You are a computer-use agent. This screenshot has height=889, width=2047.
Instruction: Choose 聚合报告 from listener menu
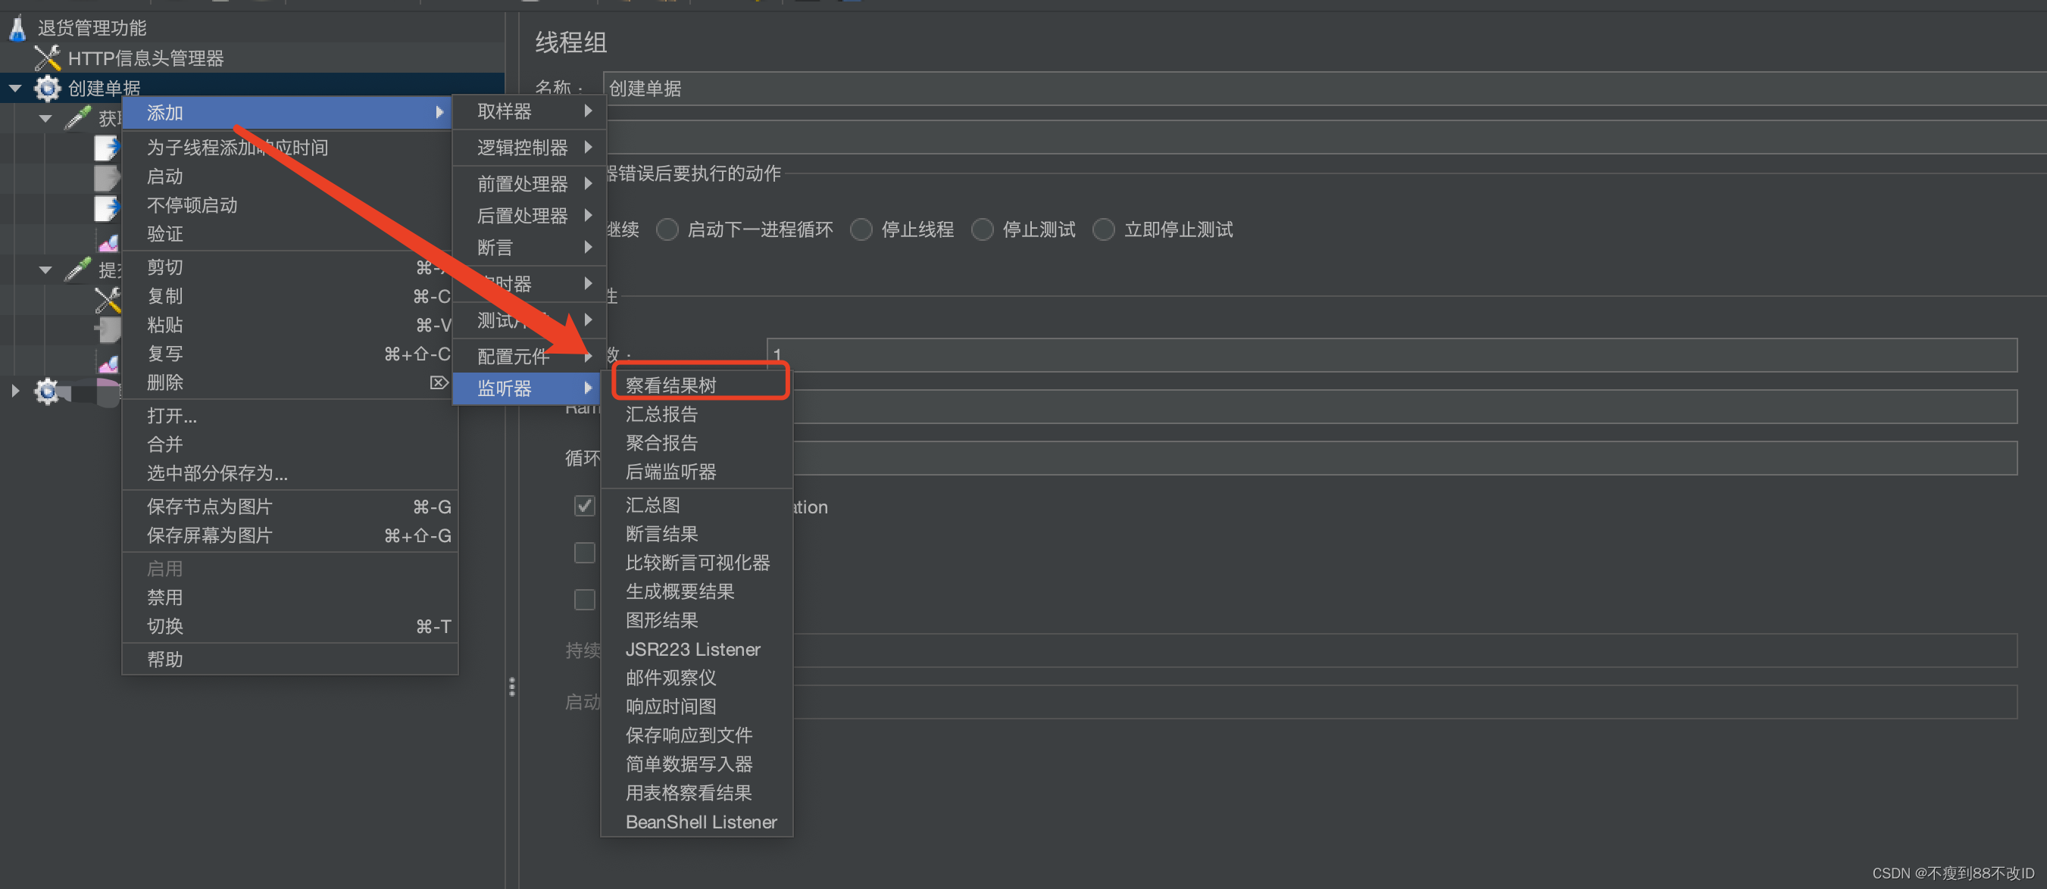pos(661,442)
